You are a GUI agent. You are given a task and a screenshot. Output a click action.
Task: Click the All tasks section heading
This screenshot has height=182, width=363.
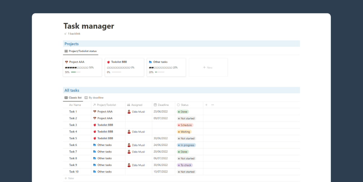coord(72,90)
